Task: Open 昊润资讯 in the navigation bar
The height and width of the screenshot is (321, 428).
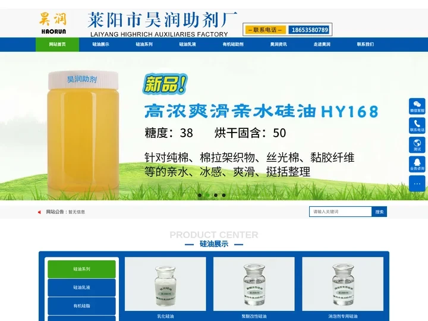Action: tap(278, 45)
